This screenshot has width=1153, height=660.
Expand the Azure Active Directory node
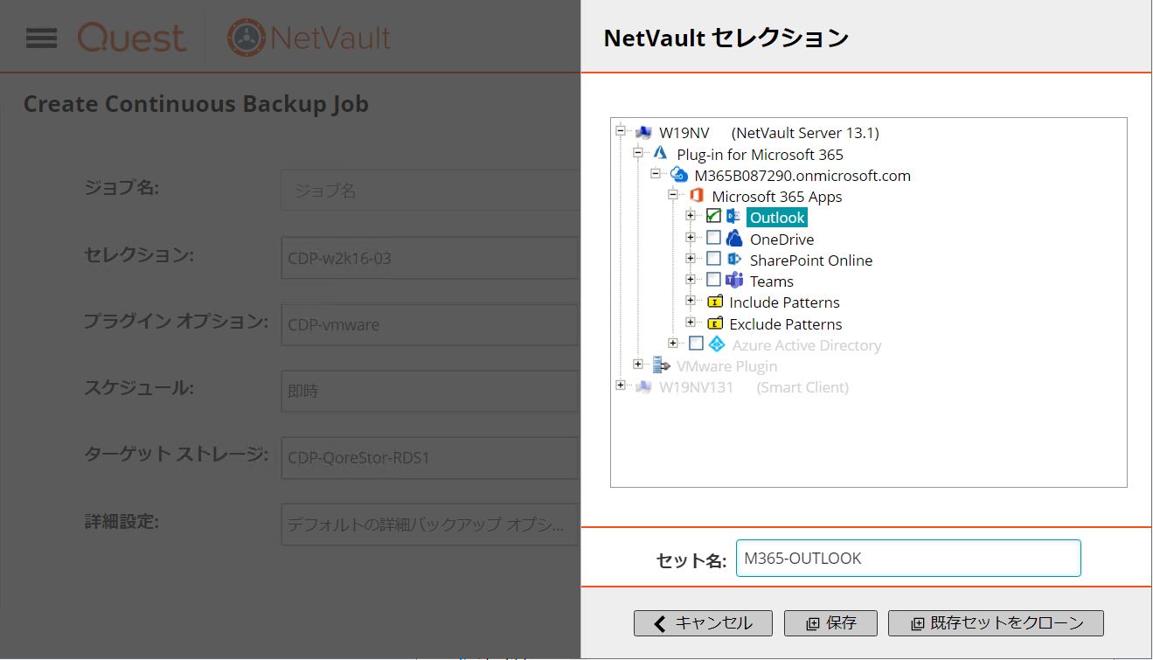click(673, 343)
